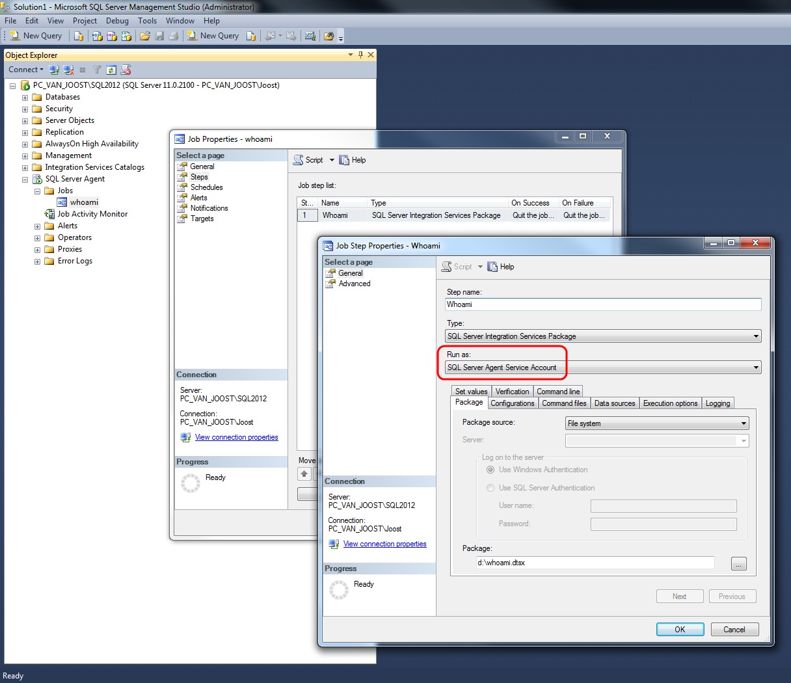Select Use SQL Server Authentication option
The image size is (791, 683).
492,488
